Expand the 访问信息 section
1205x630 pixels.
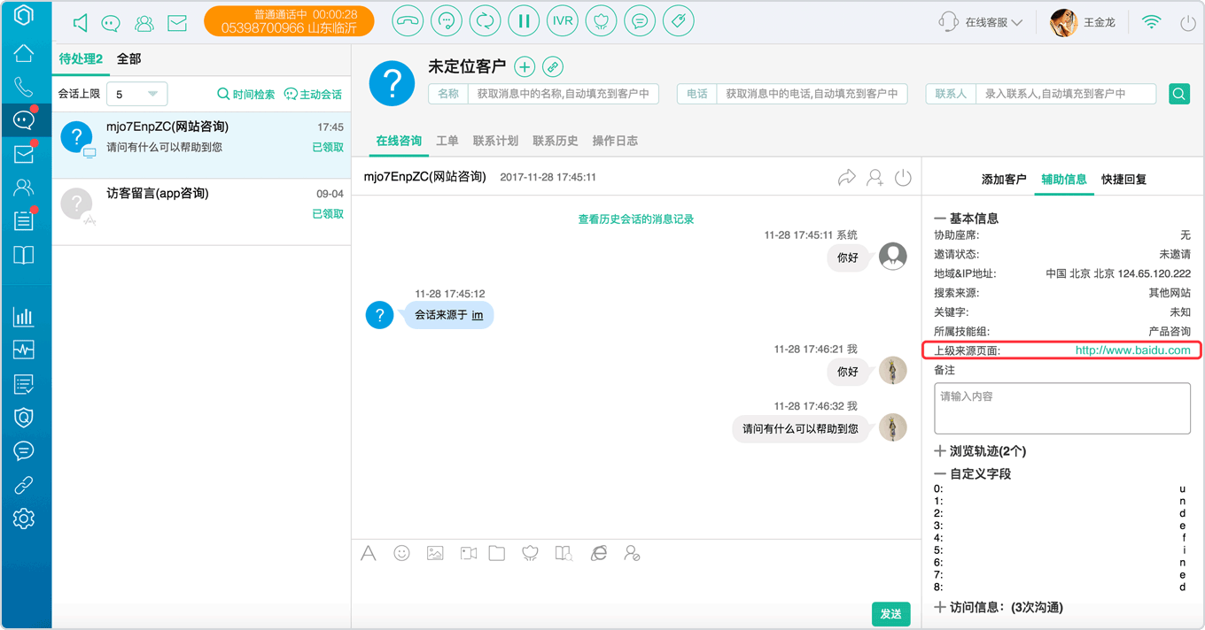tap(998, 607)
